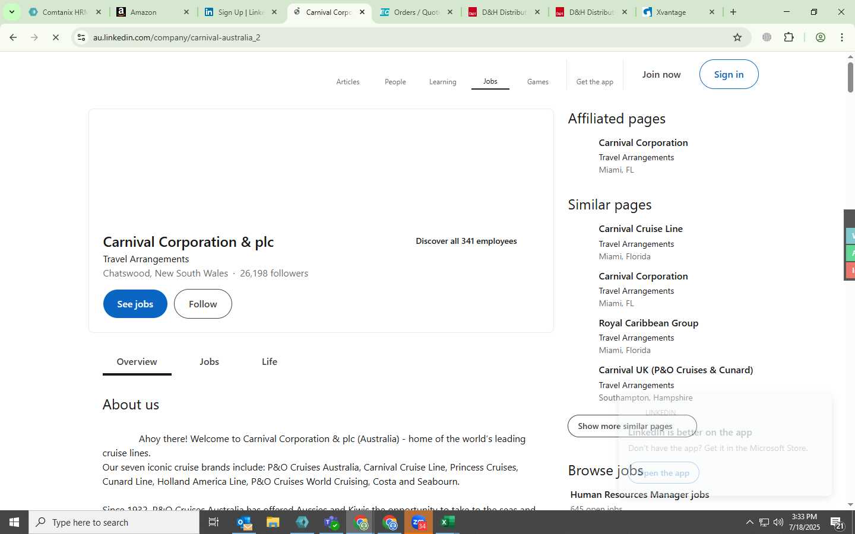View site information icon
Screen dimensions: 855x534
[x=81, y=37]
